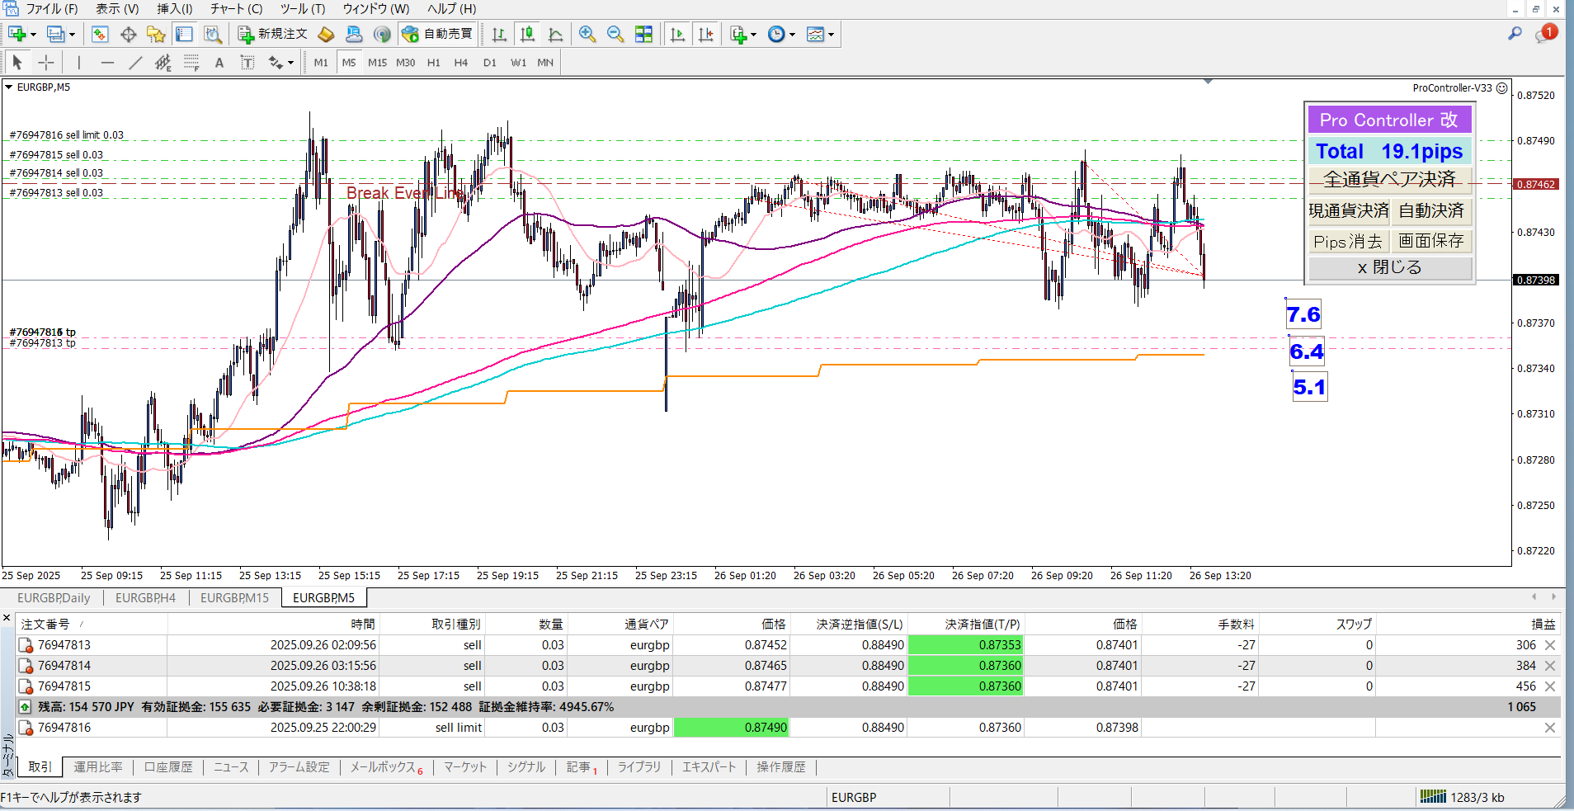Select the crosshair cursor tool
The width and height of the screenshot is (1574, 811).
[46, 63]
